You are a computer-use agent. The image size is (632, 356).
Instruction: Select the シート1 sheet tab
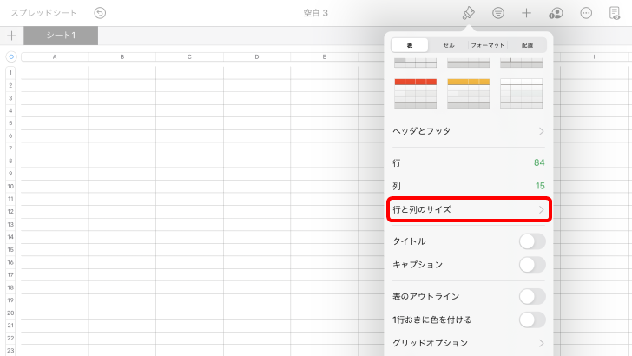pos(61,36)
